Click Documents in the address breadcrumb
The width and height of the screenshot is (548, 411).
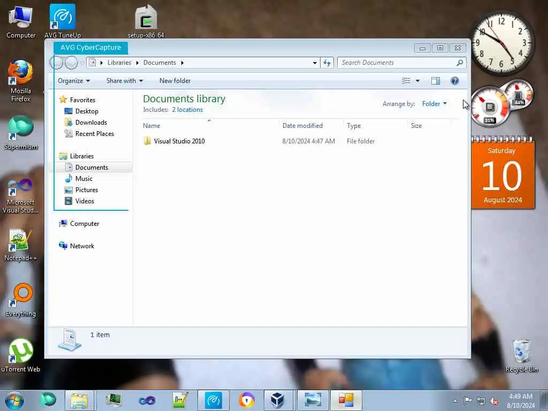(159, 63)
